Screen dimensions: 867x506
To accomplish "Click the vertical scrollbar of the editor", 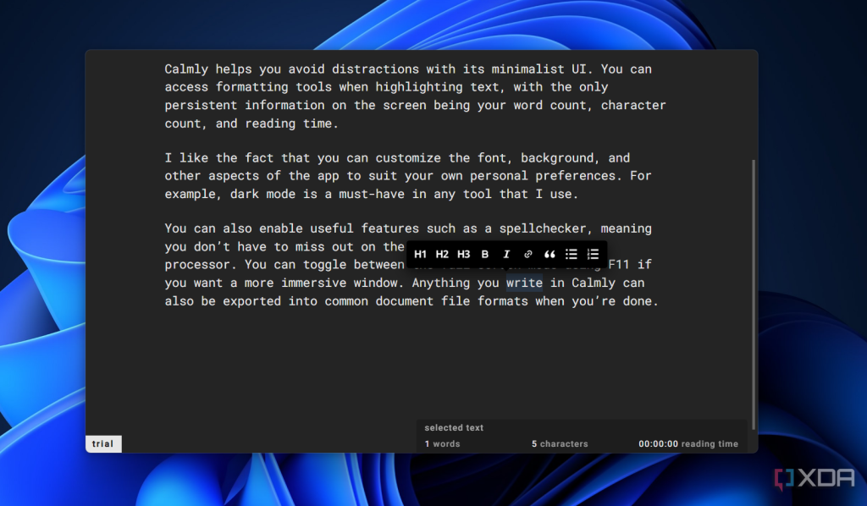I will pos(753,294).
